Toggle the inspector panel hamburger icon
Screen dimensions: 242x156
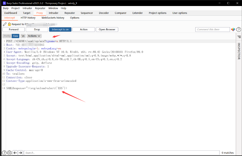(239, 37)
